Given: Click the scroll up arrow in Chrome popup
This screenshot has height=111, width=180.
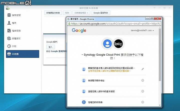Looking at the screenshot, I should point(160,27).
